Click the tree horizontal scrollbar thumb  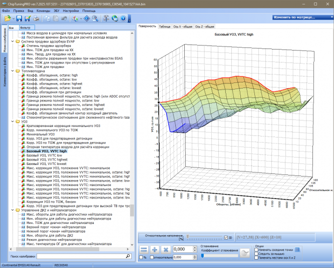(57, 249)
